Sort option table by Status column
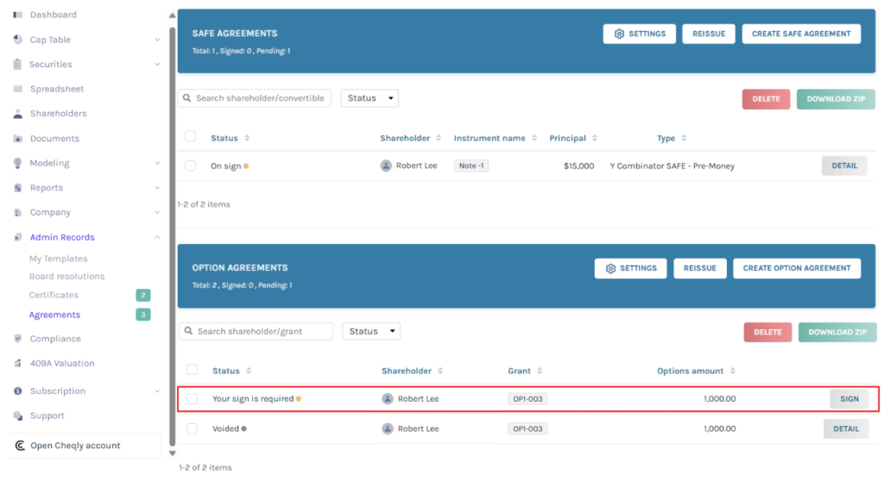 [249, 371]
